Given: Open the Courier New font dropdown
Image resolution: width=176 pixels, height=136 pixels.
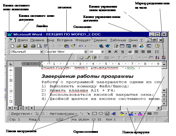Looking at the screenshot, I should (86, 52).
